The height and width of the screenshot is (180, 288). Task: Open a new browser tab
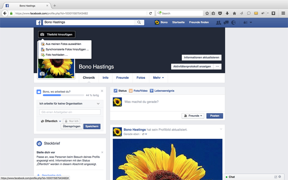coord(55,6)
